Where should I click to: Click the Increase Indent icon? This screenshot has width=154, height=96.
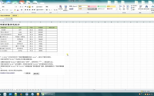tap(34, 10)
